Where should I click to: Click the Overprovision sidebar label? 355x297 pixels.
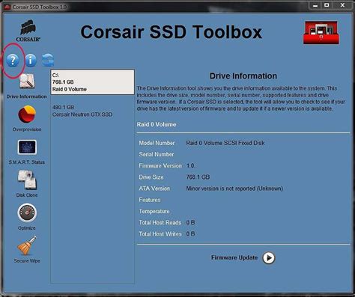click(27, 129)
